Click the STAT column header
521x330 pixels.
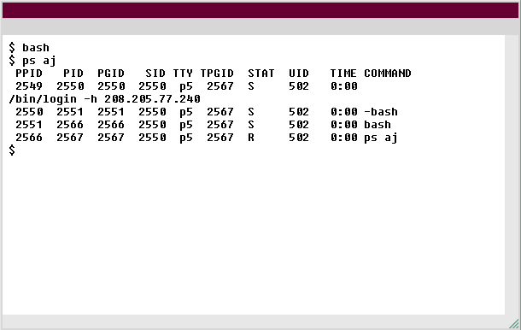261,74
